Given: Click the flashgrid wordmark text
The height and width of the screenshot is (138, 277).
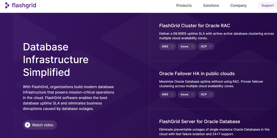Looking at the screenshot, I should pos(24,6).
